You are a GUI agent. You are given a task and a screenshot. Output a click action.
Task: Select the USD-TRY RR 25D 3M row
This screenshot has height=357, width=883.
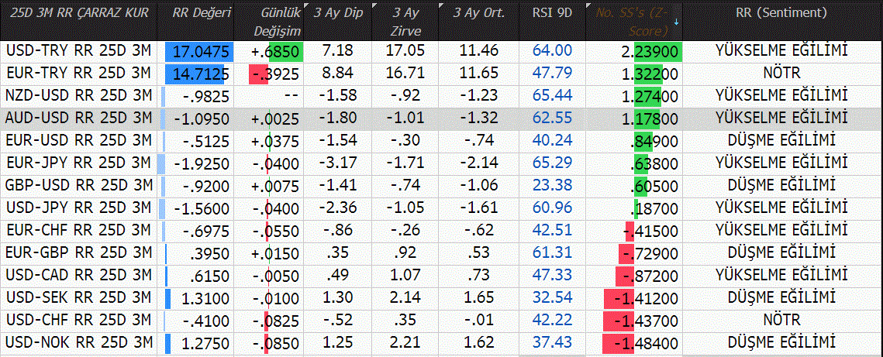(78, 51)
